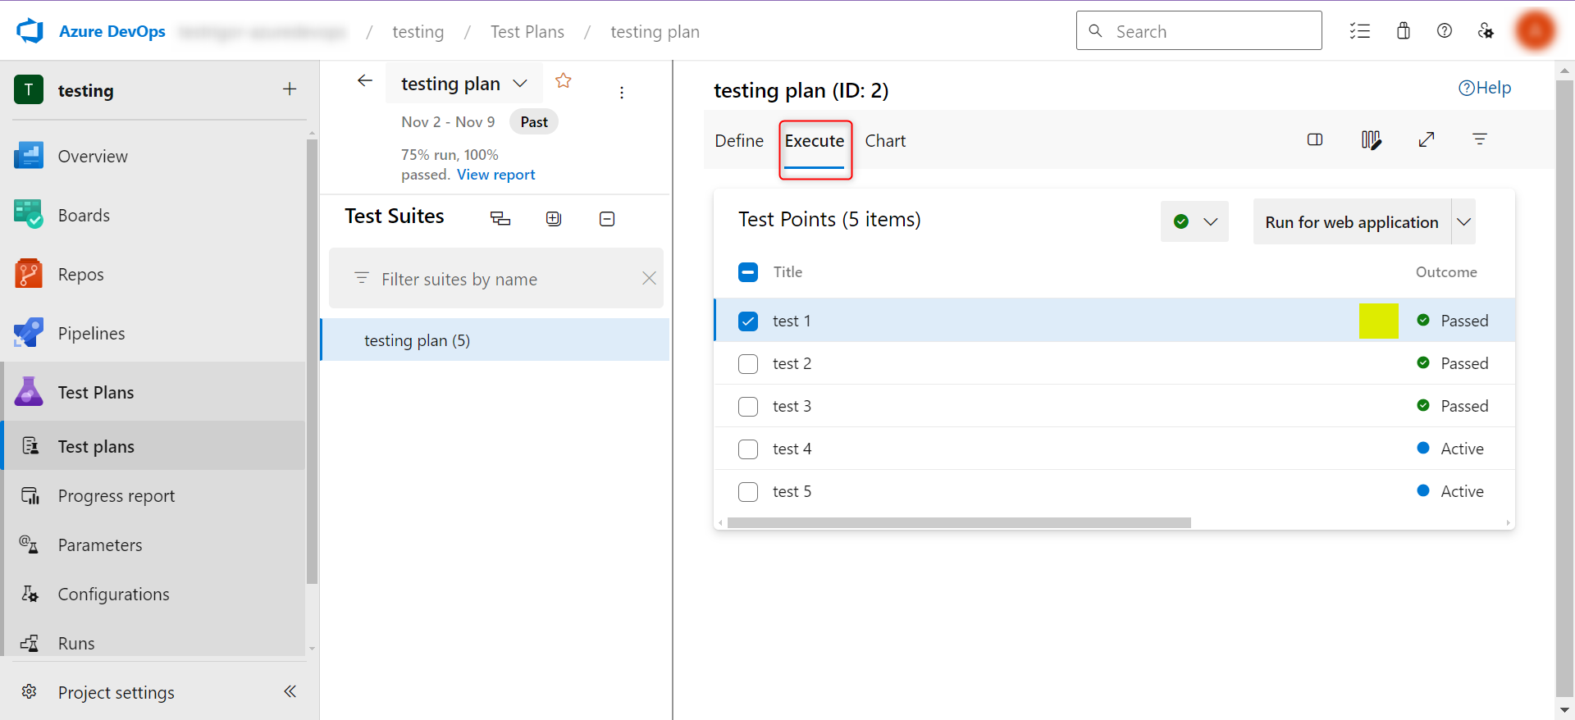Open the Marketplace shopping bag icon

pyautogui.click(x=1403, y=31)
